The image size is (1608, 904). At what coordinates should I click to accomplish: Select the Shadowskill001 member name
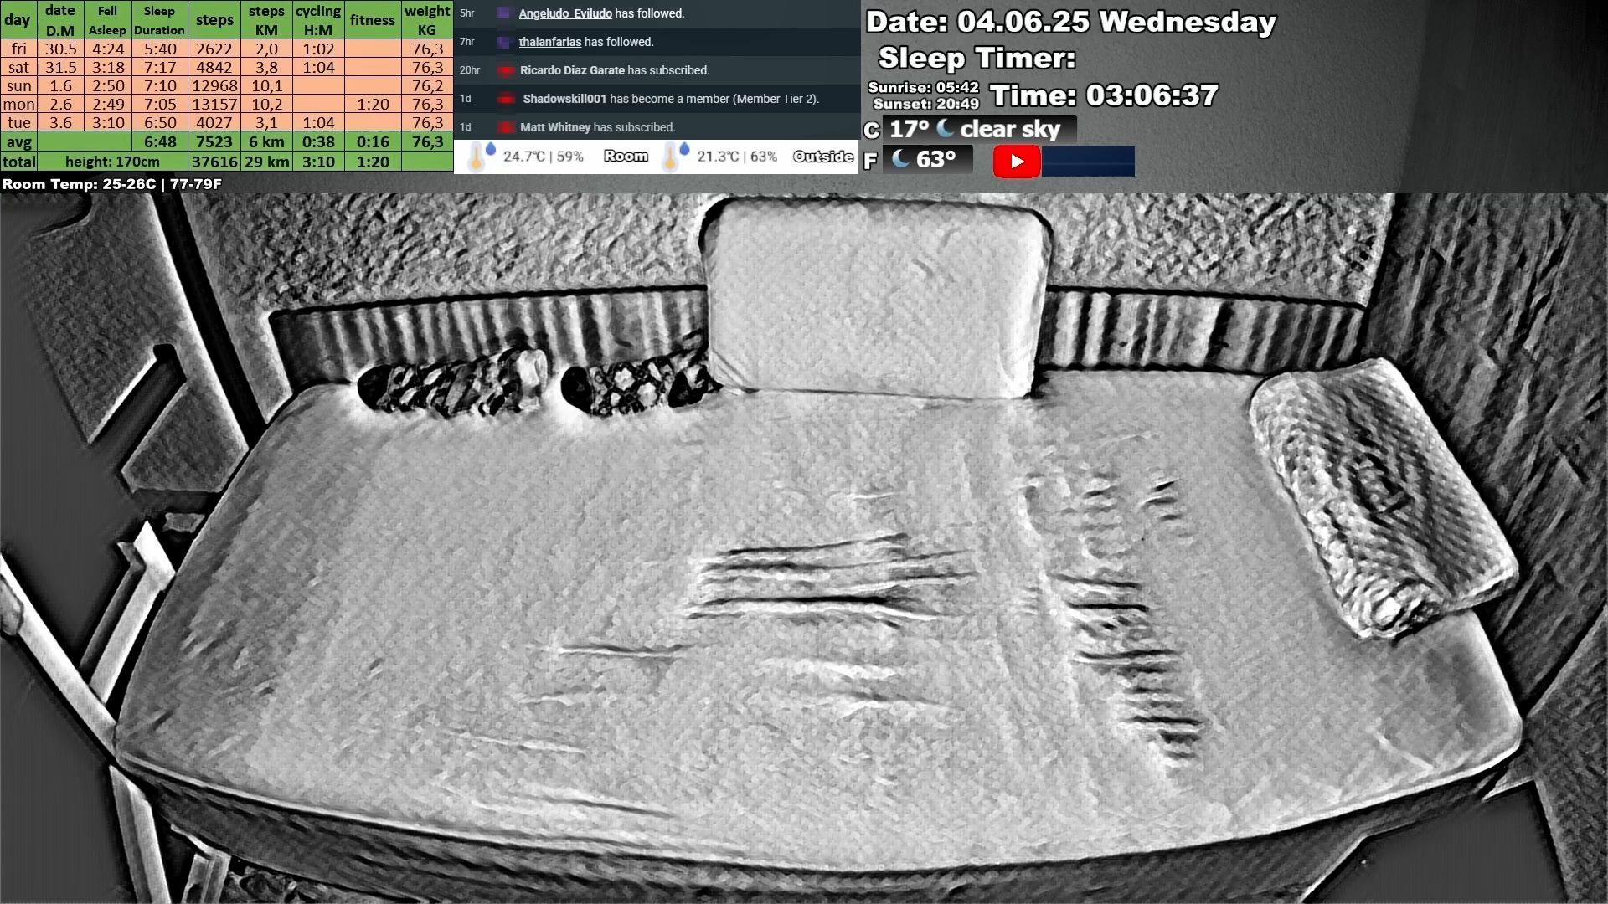[x=564, y=99]
